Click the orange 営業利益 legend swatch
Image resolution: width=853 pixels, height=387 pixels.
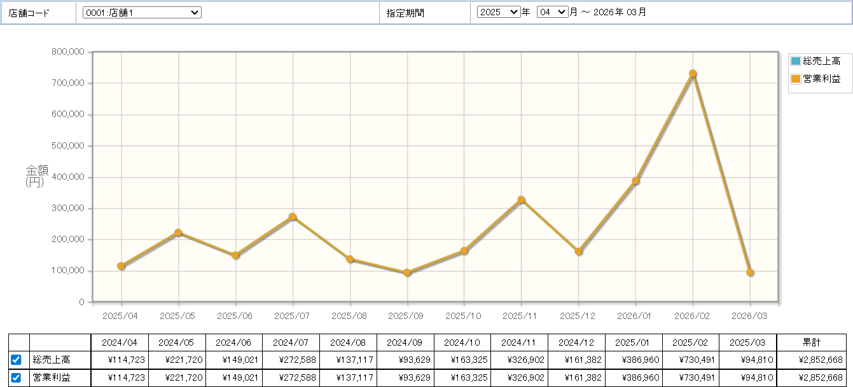(795, 79)
